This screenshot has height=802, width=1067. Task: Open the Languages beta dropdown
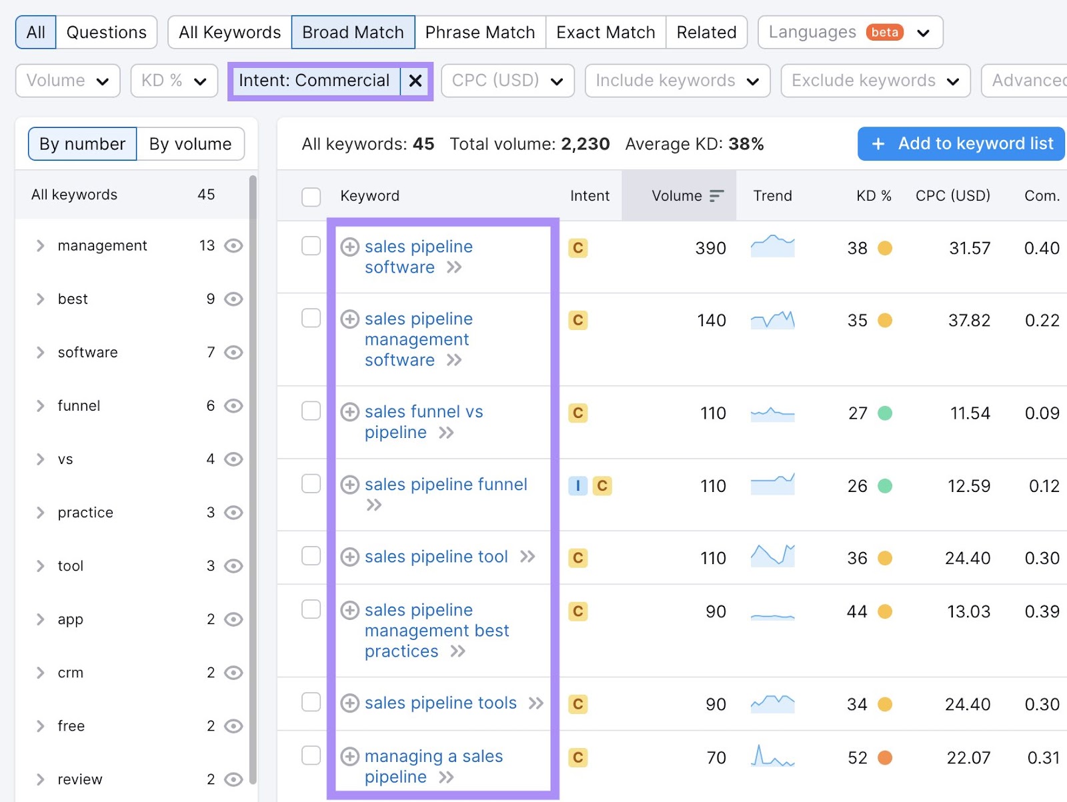click(x=850, y=31)
